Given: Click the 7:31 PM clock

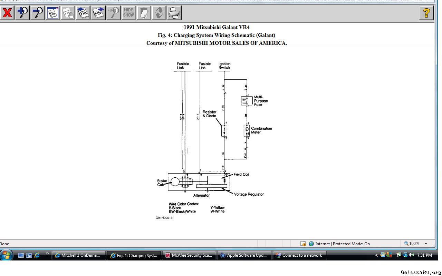Looking at the screenshot, I should tap(424, 255).
